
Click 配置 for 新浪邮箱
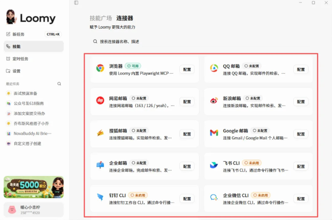300,102
